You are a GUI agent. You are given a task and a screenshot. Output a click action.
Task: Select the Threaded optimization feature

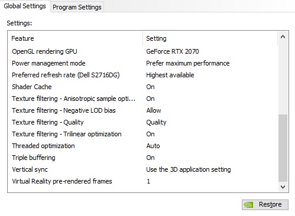pyautogui.click(x=43, y=146)
